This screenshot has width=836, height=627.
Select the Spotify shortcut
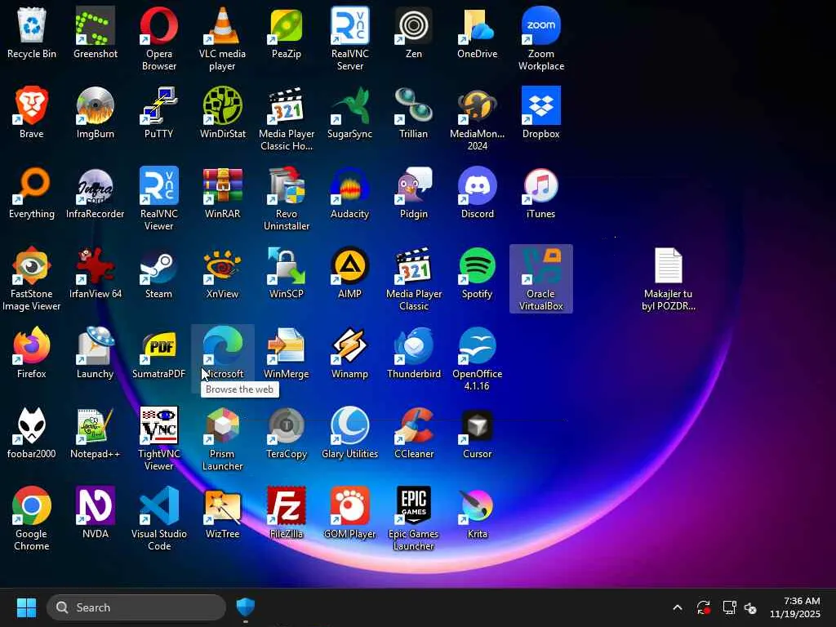click(477, 268)
